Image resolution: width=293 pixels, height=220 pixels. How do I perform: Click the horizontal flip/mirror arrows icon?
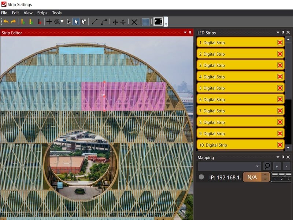point(123,22)
